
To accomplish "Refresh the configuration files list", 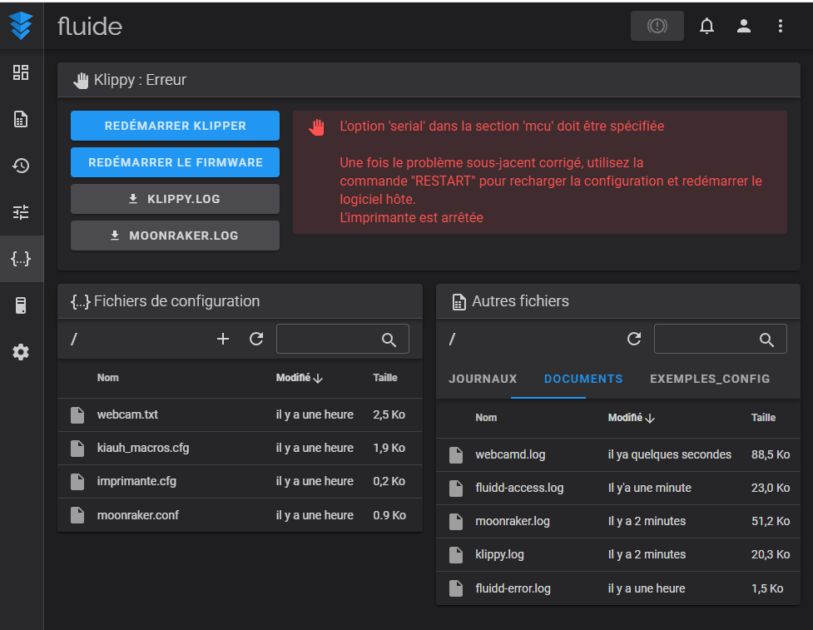I will pos(256,339).
